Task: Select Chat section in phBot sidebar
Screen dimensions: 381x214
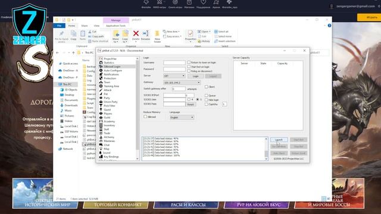Action: [x=107, y=145]
